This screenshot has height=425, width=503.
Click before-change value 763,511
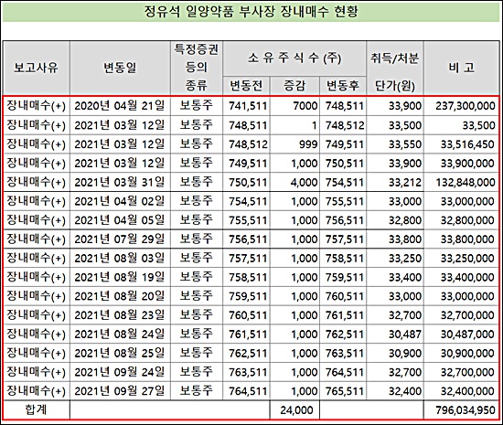[248, 372]
